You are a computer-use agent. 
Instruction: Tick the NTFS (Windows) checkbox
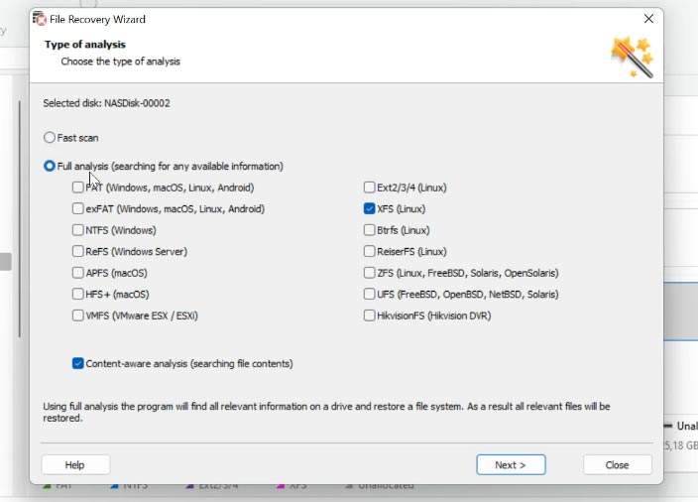(x=78, y=230)
